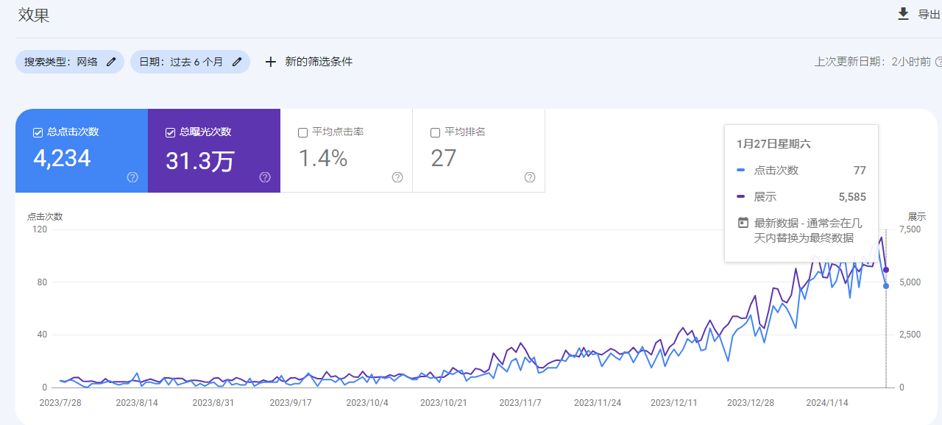Uncheck the 总曝光次数 checkbox

pyautogui.click(x=170, y=132)
